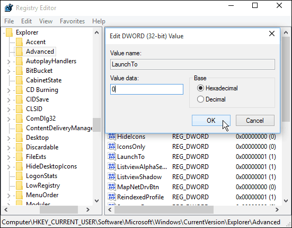Screen dimensions: 292x228
Task: Click tree pane scroll up arrow
Action: [x=96, y=32]
